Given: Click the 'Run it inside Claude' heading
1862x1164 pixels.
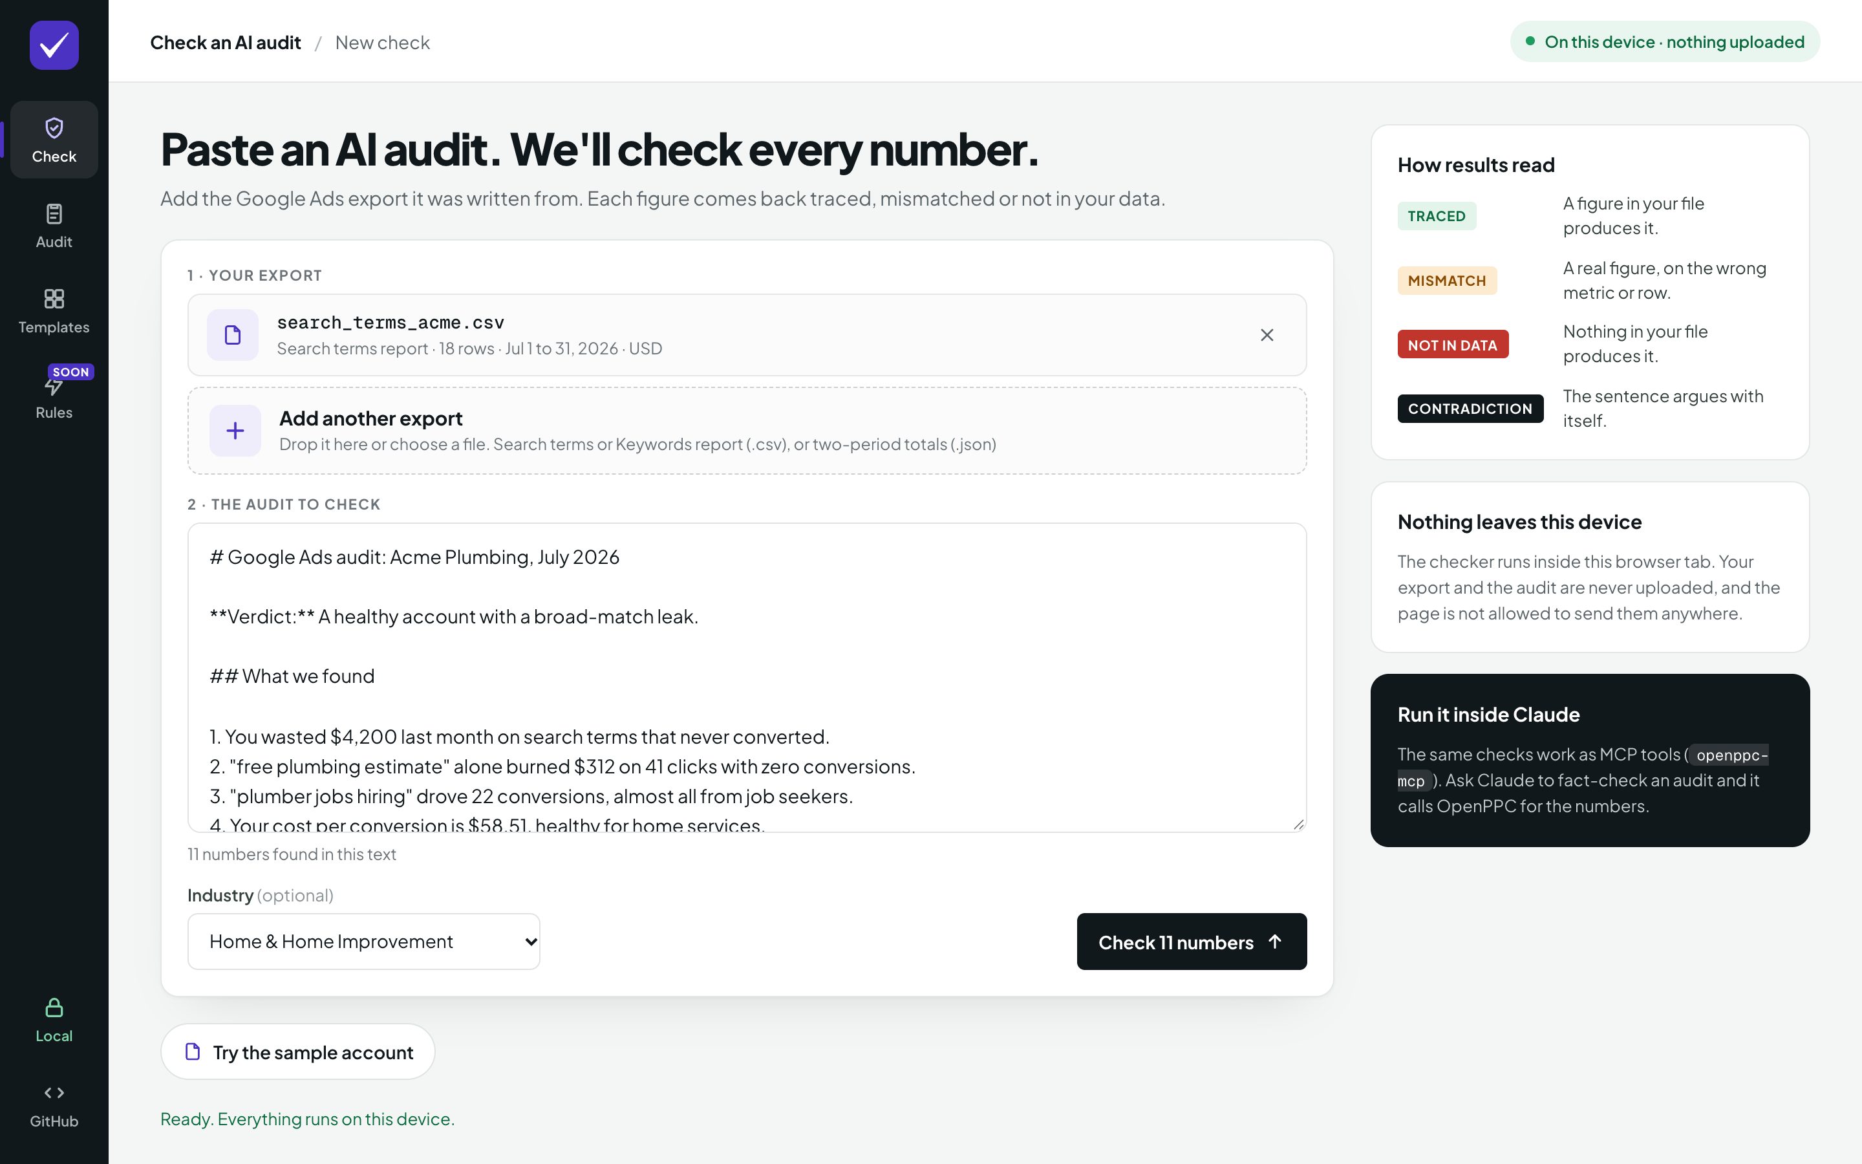Looking at the screenshot, I should [1489, 715].
